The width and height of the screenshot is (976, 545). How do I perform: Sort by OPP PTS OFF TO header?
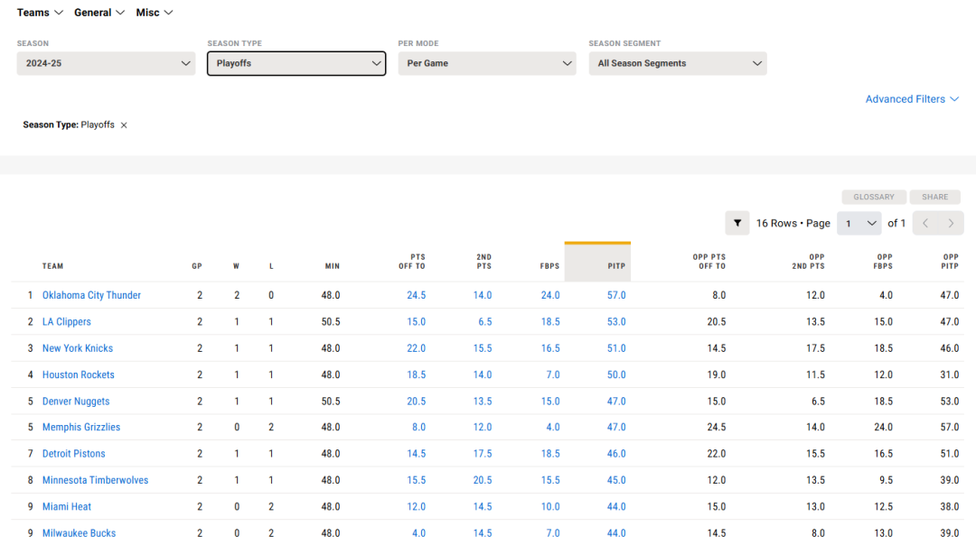(709, 262)
